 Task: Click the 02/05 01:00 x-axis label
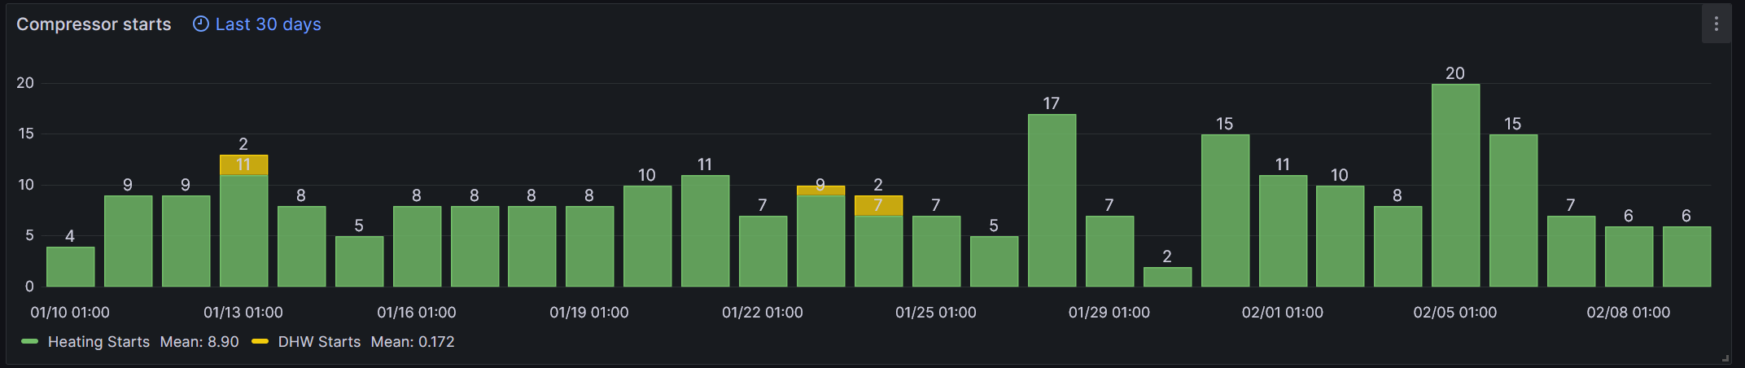(1454, 313)
